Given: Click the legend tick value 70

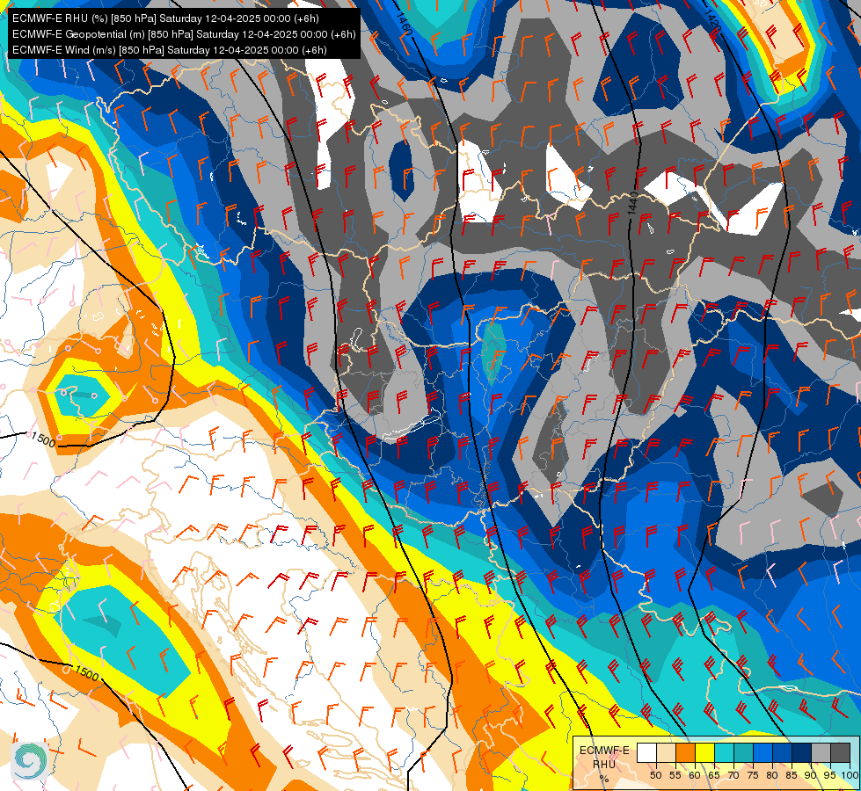Looking at the screenshot, I should click(733, 775).
